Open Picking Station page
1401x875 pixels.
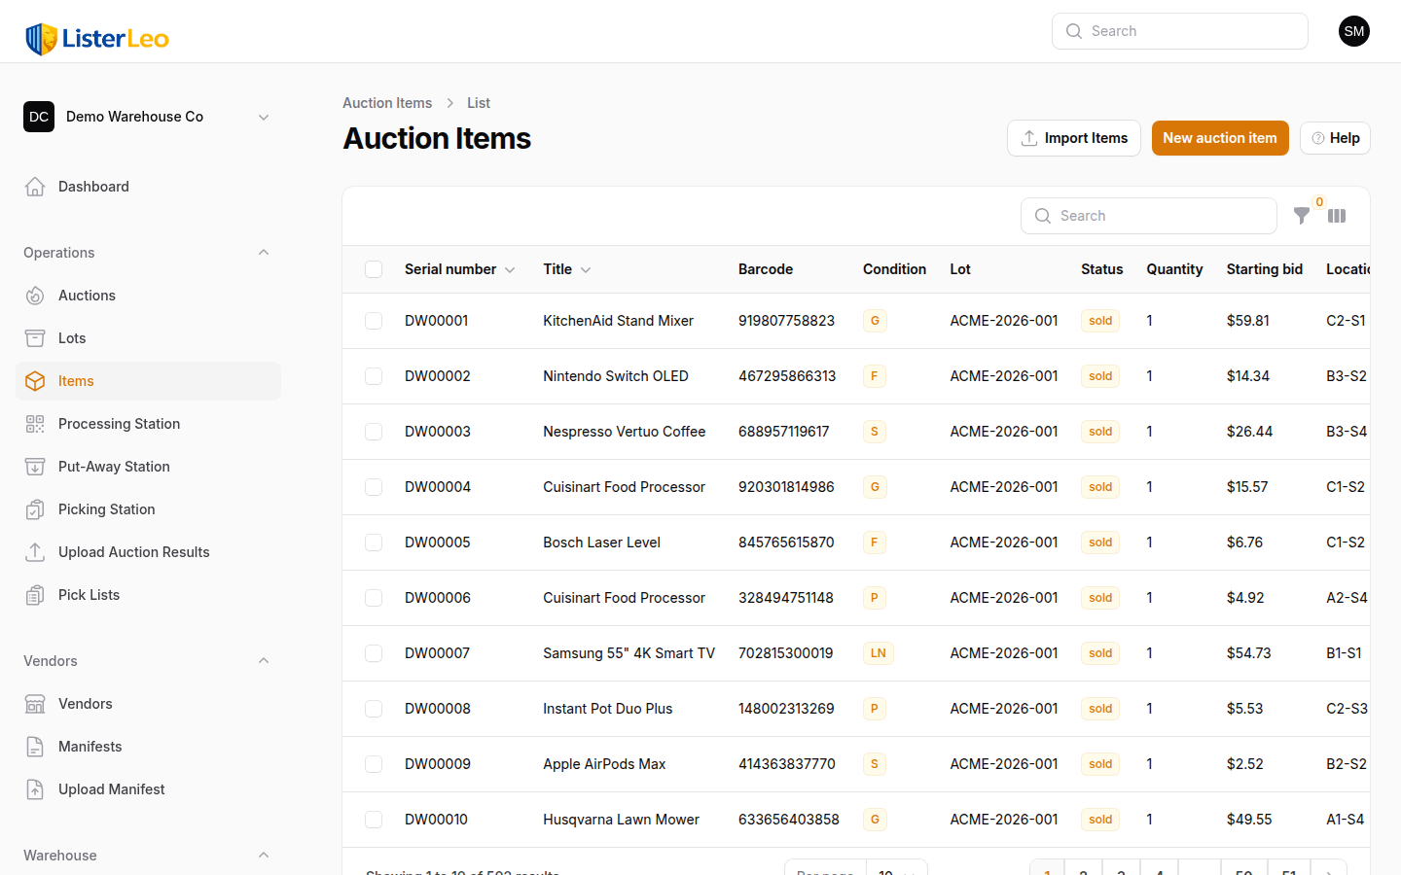click(x=106, y=509)
